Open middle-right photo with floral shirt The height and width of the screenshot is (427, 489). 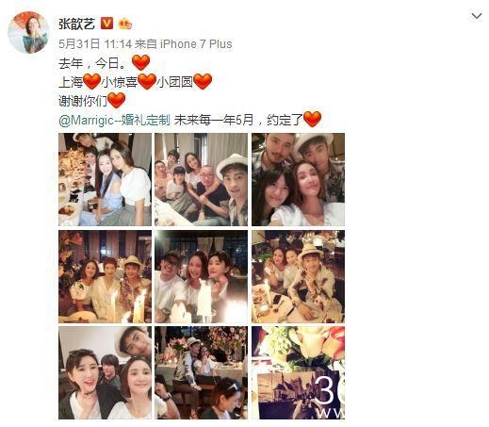[298, 276]
